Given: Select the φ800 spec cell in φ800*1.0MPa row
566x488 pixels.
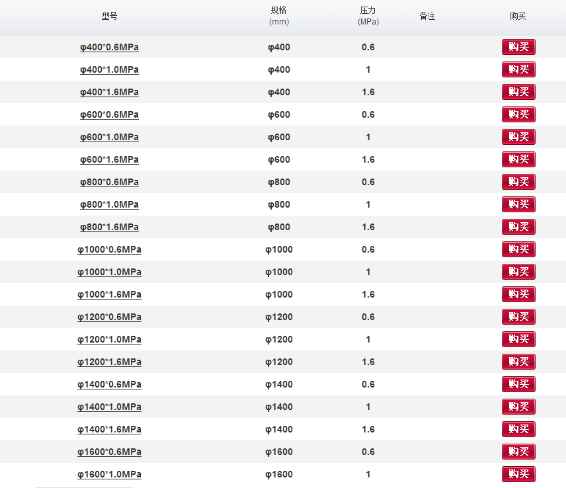Looking at the screenshot, I should (x=279, y=205).
